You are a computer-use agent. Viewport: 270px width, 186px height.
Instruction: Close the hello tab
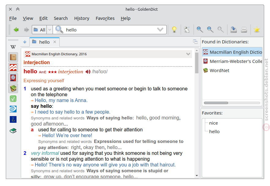coord(55,42)
